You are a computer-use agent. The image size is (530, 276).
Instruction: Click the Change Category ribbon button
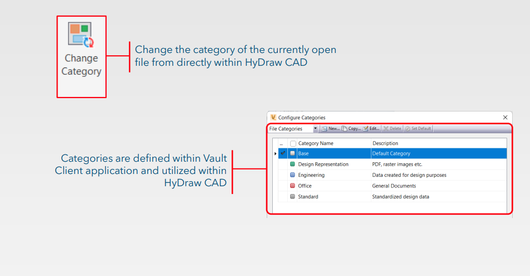(81, 57)
